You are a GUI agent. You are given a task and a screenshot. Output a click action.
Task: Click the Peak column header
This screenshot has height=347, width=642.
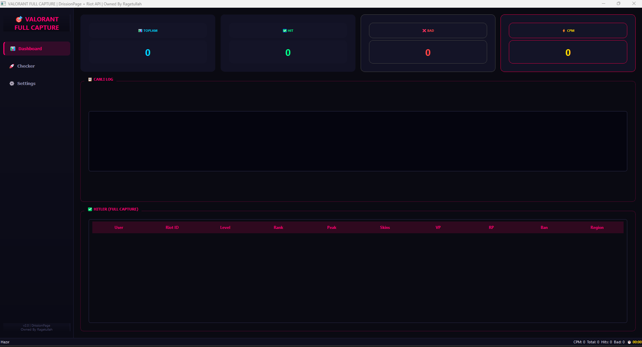coord(332,228)
